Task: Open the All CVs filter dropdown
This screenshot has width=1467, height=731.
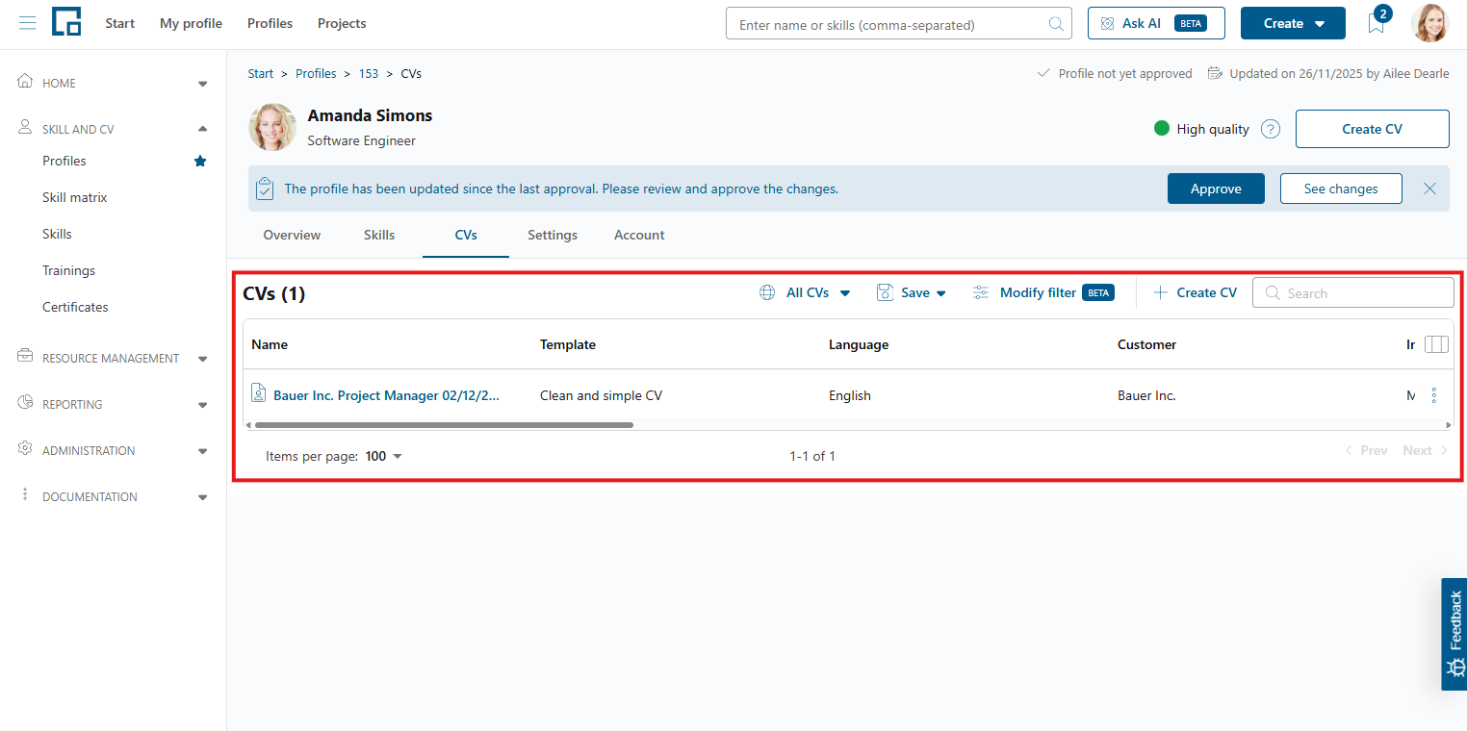Action: coord(805,292)
